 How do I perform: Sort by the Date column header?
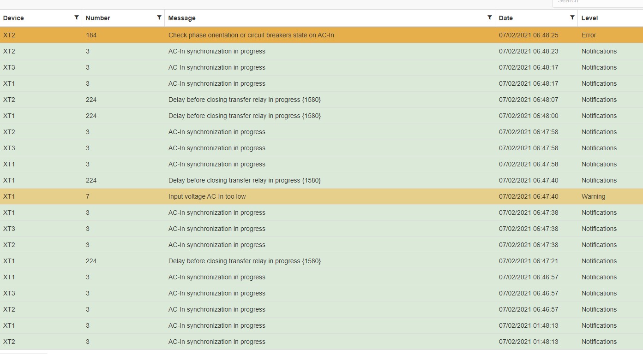pyautogui.click(x=506, y=18)
